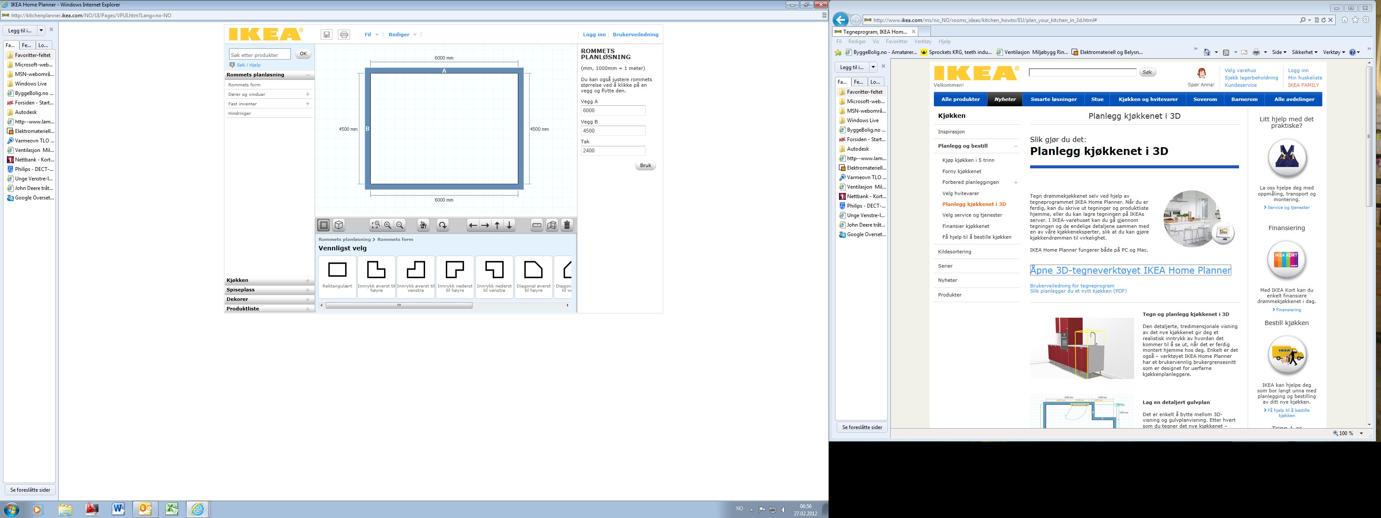Click the Søk button on IKEA site
Viewport: 1381px width, 518px height.
click(1147, 72)
